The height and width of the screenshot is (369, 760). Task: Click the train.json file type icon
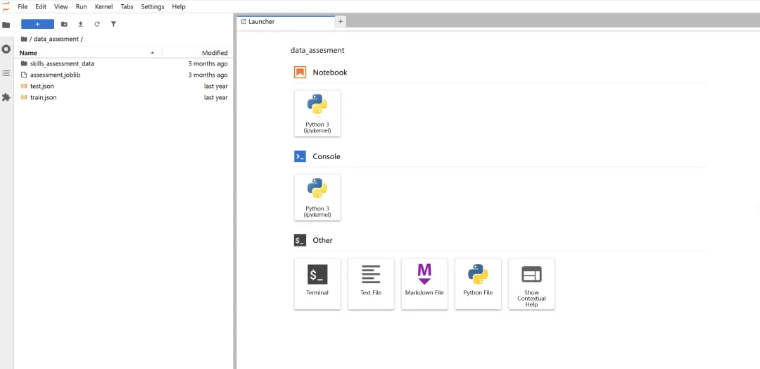24,97
